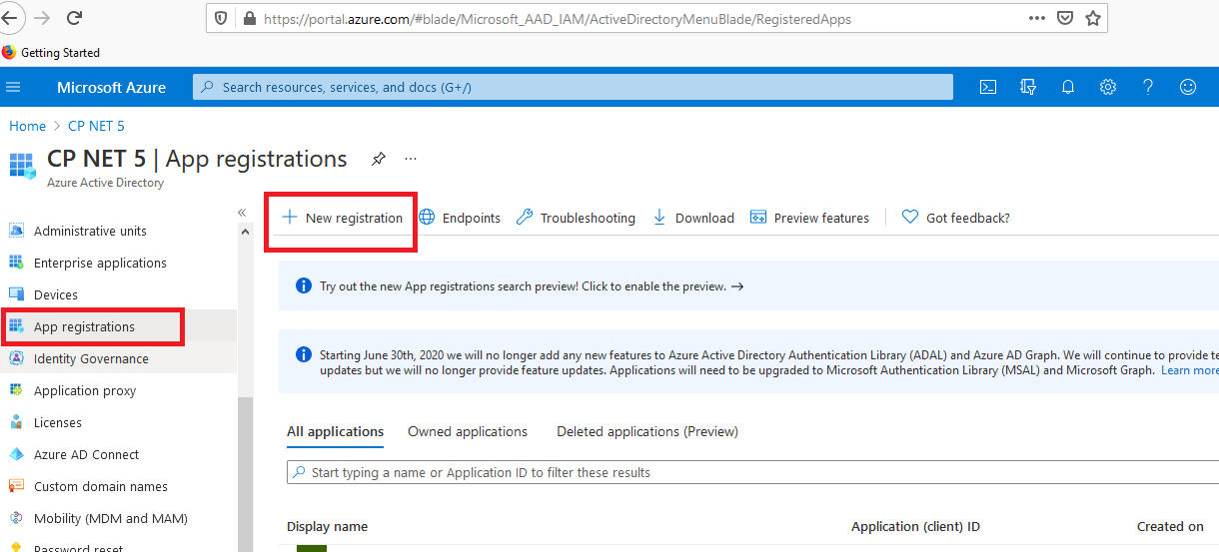1219x552 pixels.
Task: Switch to the Owned applications tab
Action: (x=468, y=431)
